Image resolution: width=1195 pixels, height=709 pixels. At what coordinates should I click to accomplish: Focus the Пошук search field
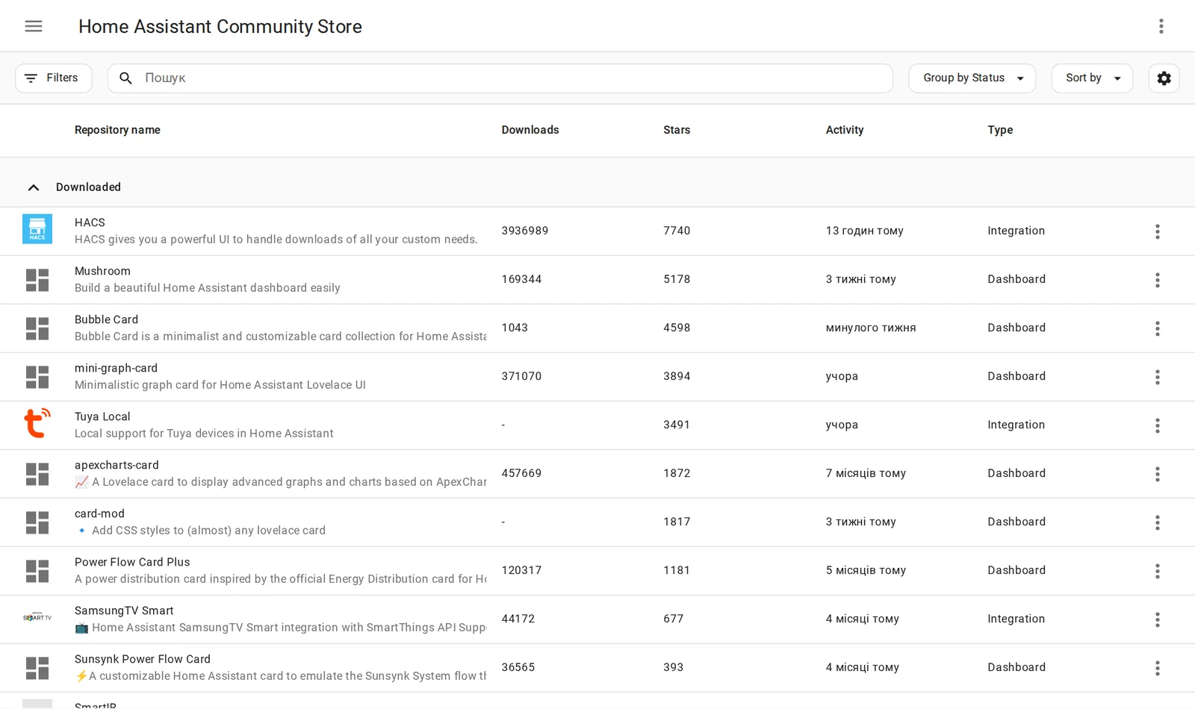[500, 78]
